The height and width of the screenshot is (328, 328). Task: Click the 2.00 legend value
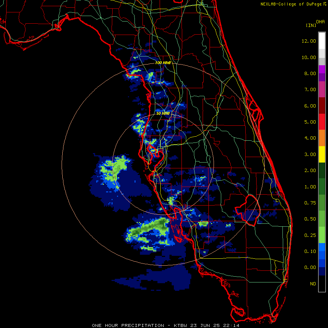point(310,171)
